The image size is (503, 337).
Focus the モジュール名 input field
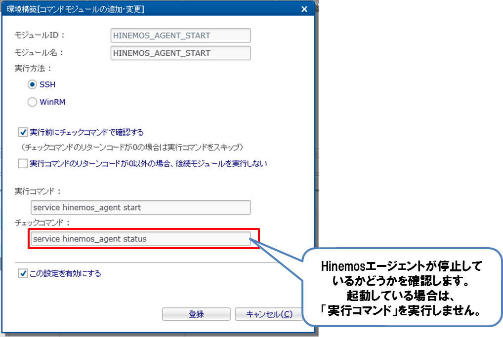(x=181, y=53)
